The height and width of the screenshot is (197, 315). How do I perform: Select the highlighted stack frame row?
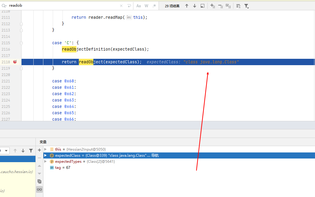[x=18, y=159]
